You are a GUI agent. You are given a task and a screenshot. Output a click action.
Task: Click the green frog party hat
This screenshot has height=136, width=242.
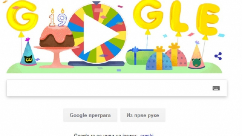196,56
